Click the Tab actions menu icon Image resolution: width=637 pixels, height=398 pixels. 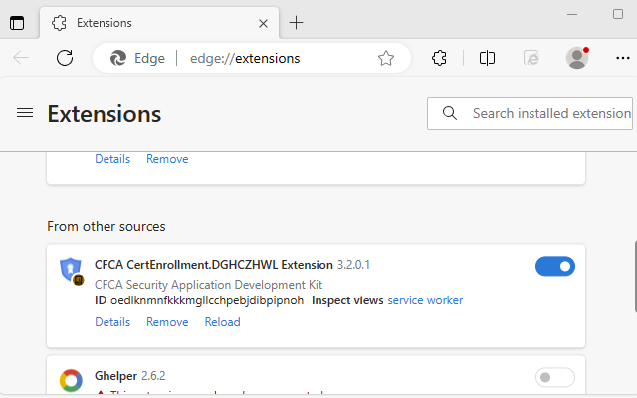click(17, 23)
